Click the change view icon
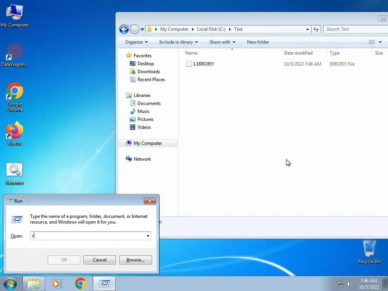 (x=372, y=42)
